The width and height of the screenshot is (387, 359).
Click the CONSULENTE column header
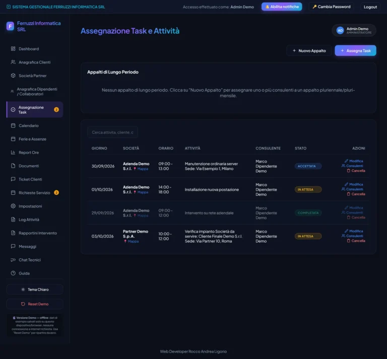[x=268, y=148]
